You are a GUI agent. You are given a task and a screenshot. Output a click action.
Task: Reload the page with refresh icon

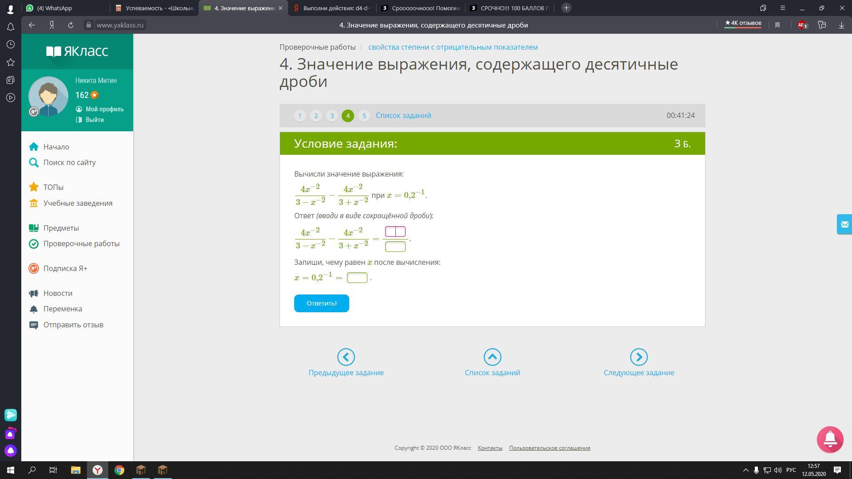tap(71, 25)
